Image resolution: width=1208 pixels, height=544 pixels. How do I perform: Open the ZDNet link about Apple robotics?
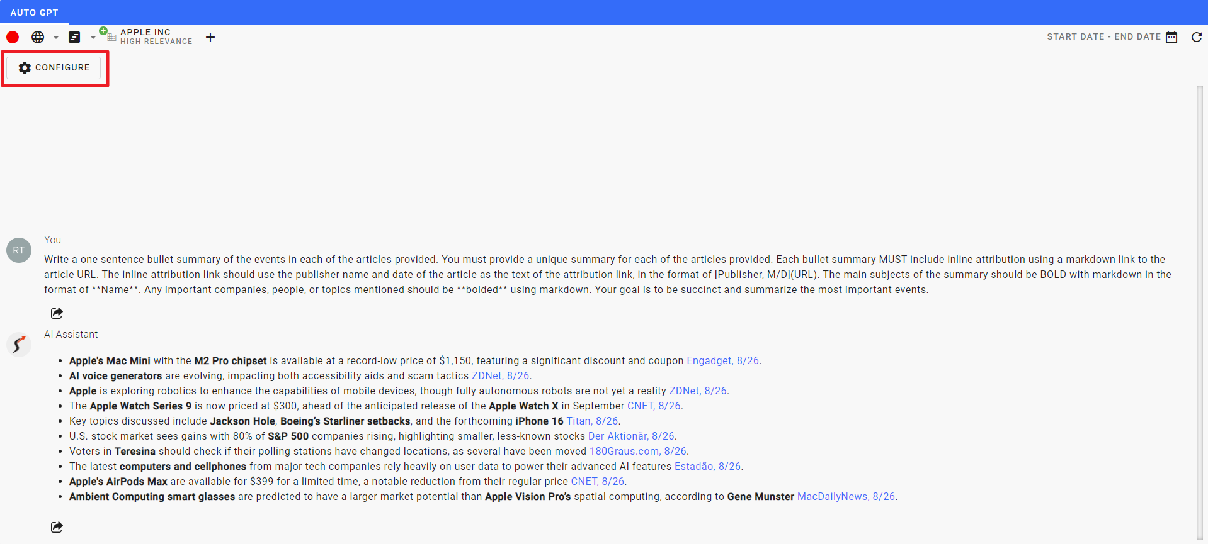[x=698, y=391]
